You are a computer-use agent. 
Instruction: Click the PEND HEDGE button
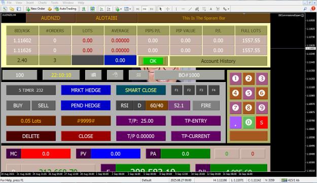tap(86, 105)
